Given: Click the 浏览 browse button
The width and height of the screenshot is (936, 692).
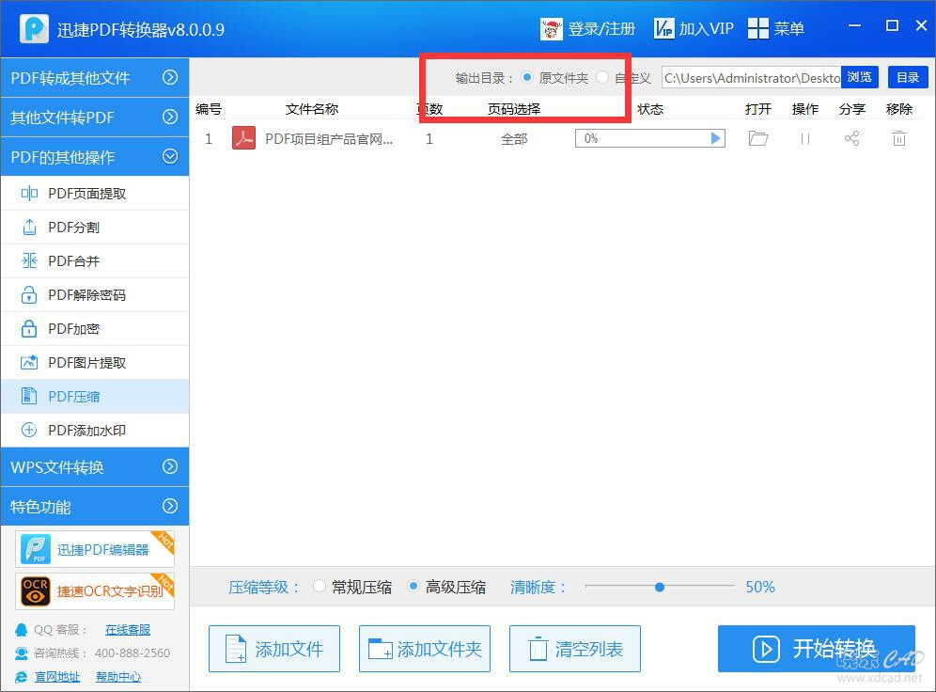Looking at the screenshot, I should (860, 77).
